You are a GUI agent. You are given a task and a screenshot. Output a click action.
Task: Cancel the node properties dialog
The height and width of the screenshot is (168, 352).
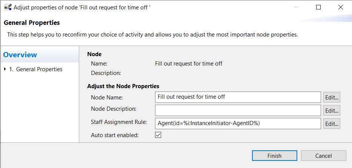323,156
